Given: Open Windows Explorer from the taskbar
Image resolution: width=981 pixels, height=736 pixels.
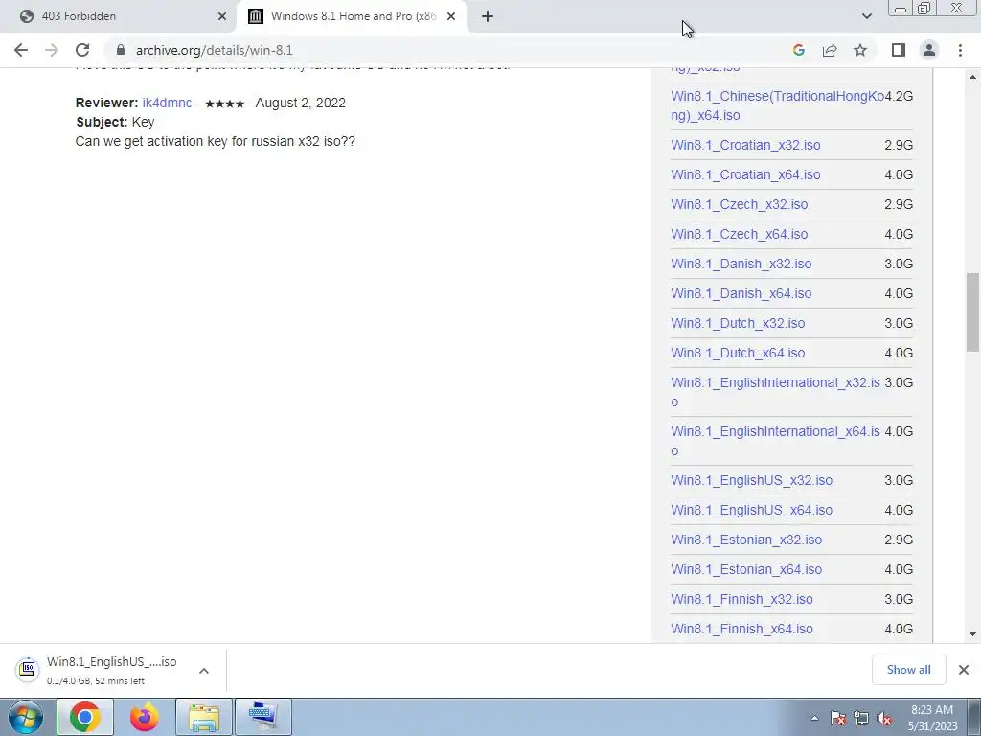Looking at the screenshot, I should point(204,717).
